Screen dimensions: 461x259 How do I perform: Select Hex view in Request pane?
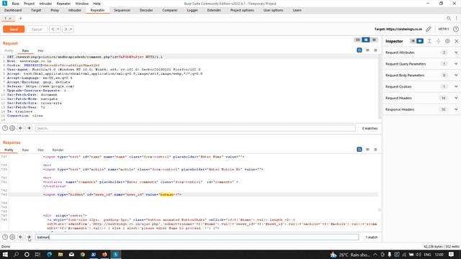click(x=40, y=51)
